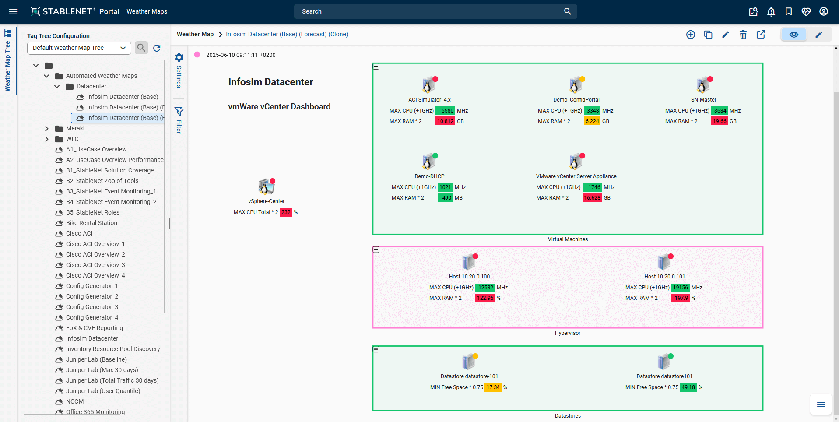Open the vSphere-Center link
The image size is (839, 422).
tap(267, 201)
